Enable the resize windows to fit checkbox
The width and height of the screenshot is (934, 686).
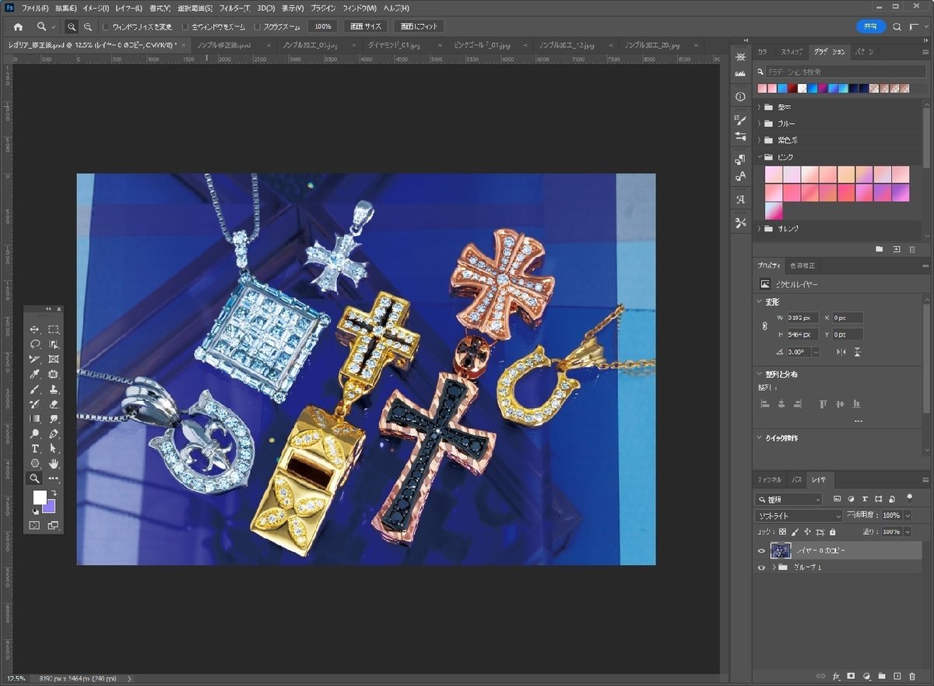coord(107,26)
